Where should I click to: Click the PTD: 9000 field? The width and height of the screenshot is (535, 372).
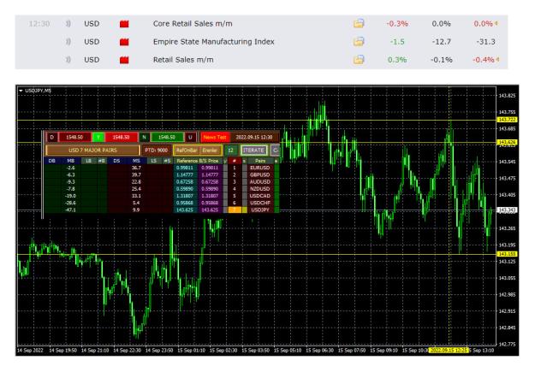coord(157,150)
